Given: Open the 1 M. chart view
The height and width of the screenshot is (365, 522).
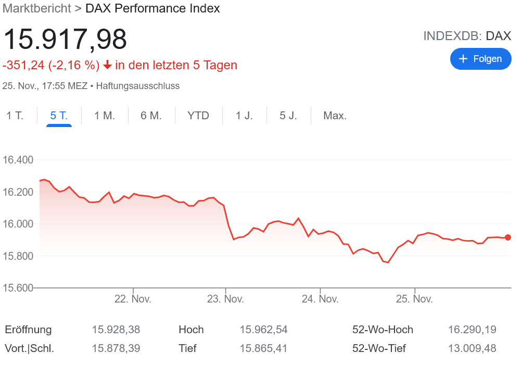Looking at the screenshot, I should (104, 116).
